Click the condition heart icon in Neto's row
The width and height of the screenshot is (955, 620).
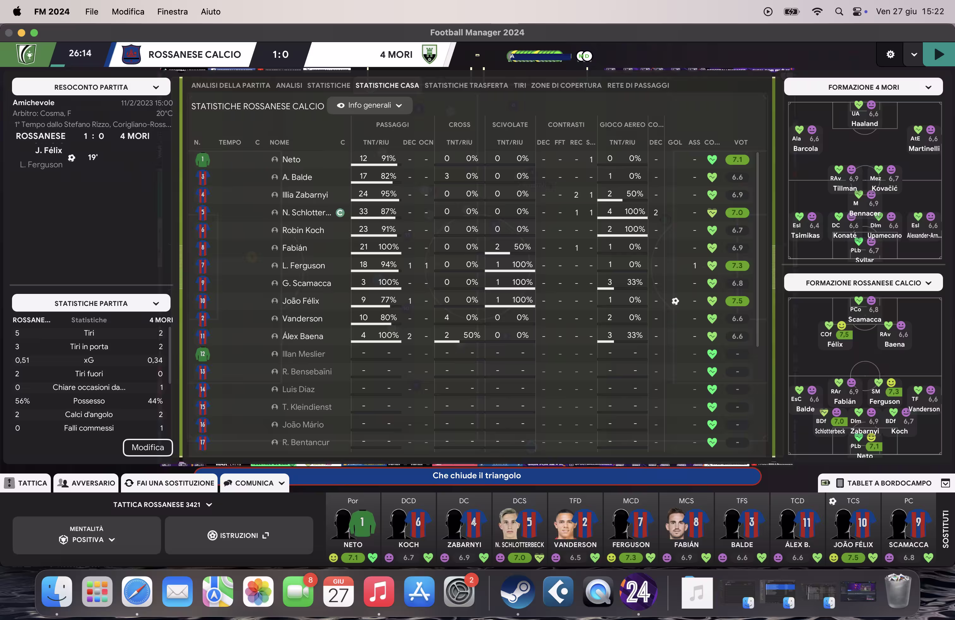[712, 160]
